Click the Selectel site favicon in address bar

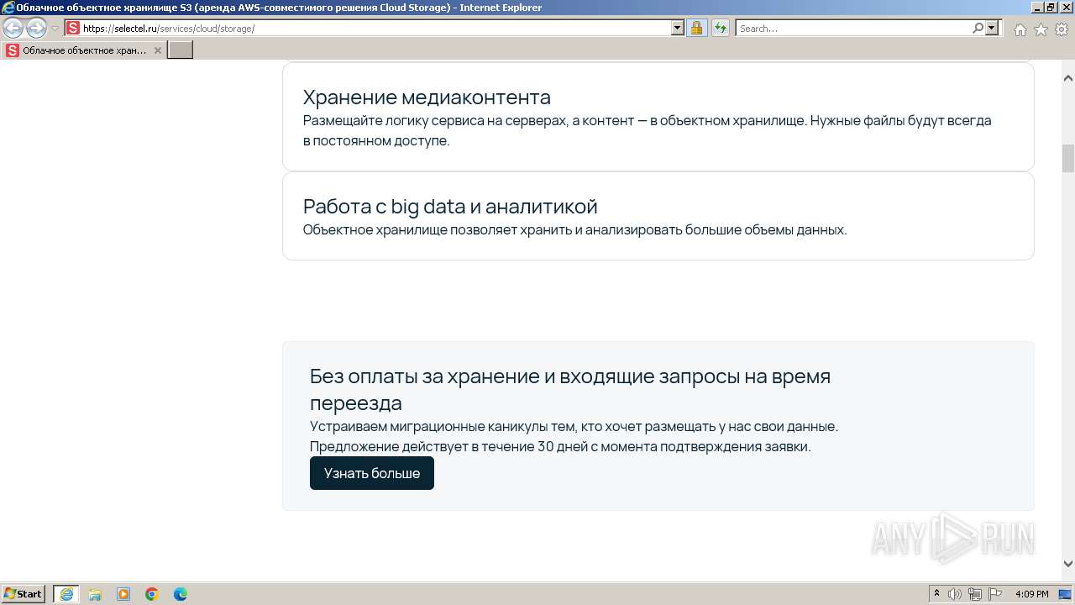coord(73,28)
